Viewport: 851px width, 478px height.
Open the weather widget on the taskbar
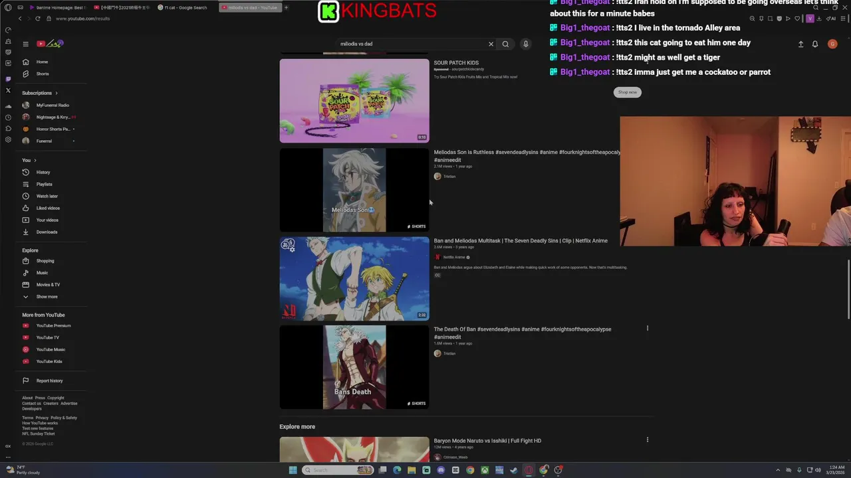pos(23,470)
